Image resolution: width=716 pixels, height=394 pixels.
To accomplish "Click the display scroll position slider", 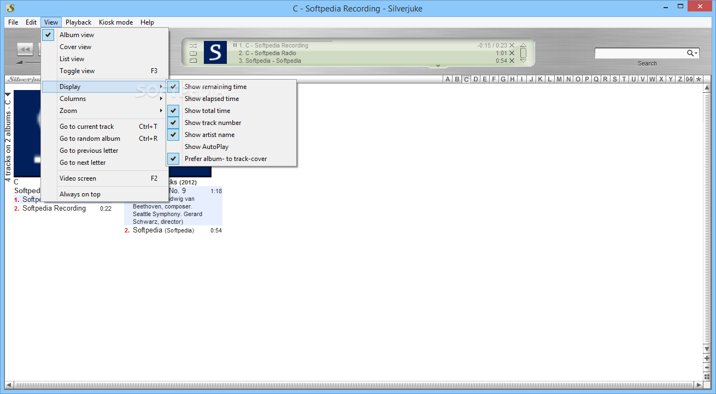I will [x=523, y=53].
